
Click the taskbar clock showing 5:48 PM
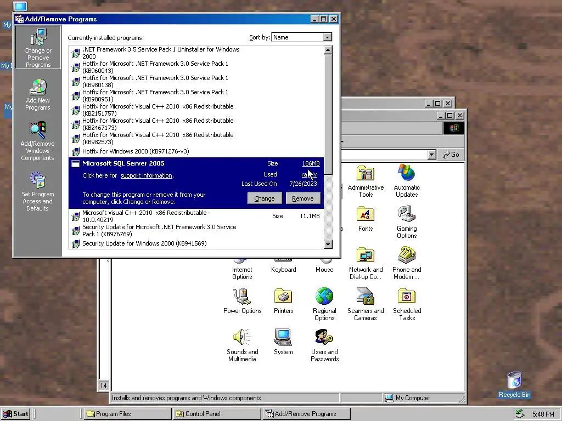543,414
